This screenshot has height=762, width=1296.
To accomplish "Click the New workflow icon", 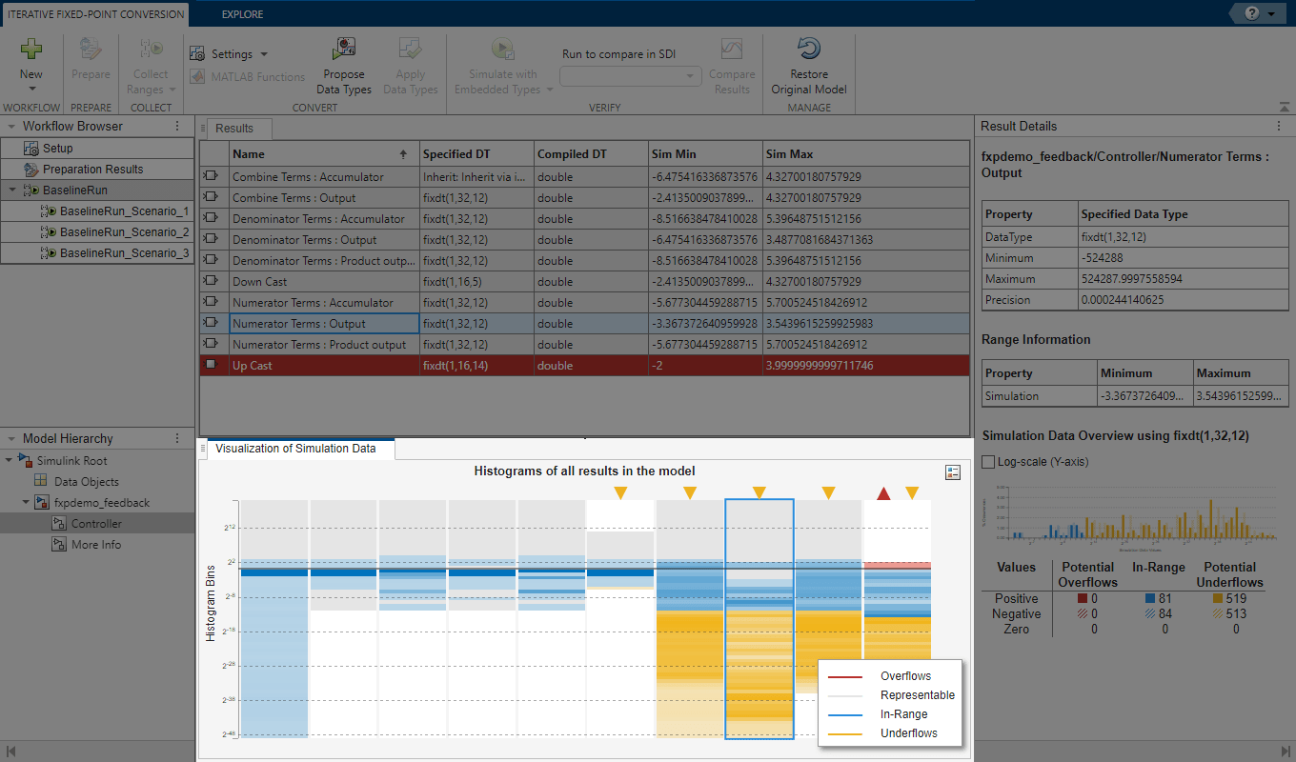I will [31, 49].
